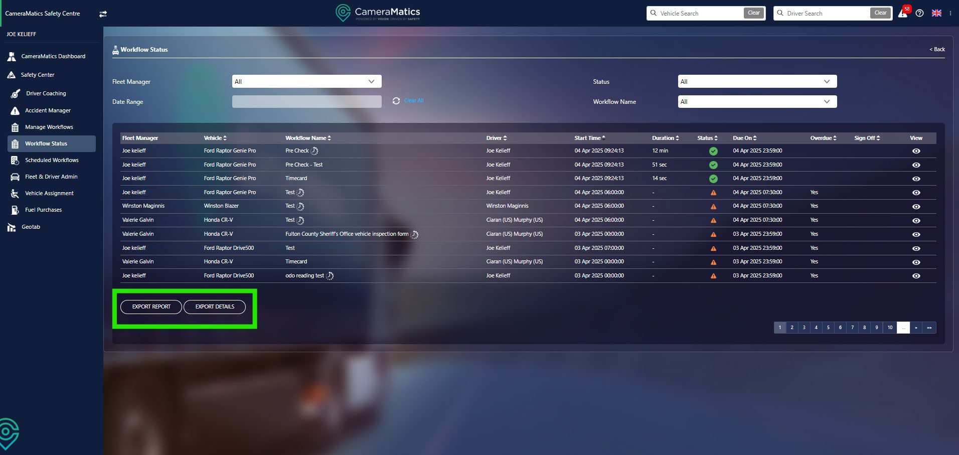Viewport: 959px width, 455px height.
Task: Click the UK flag language icon
Action: pos(936,14)
